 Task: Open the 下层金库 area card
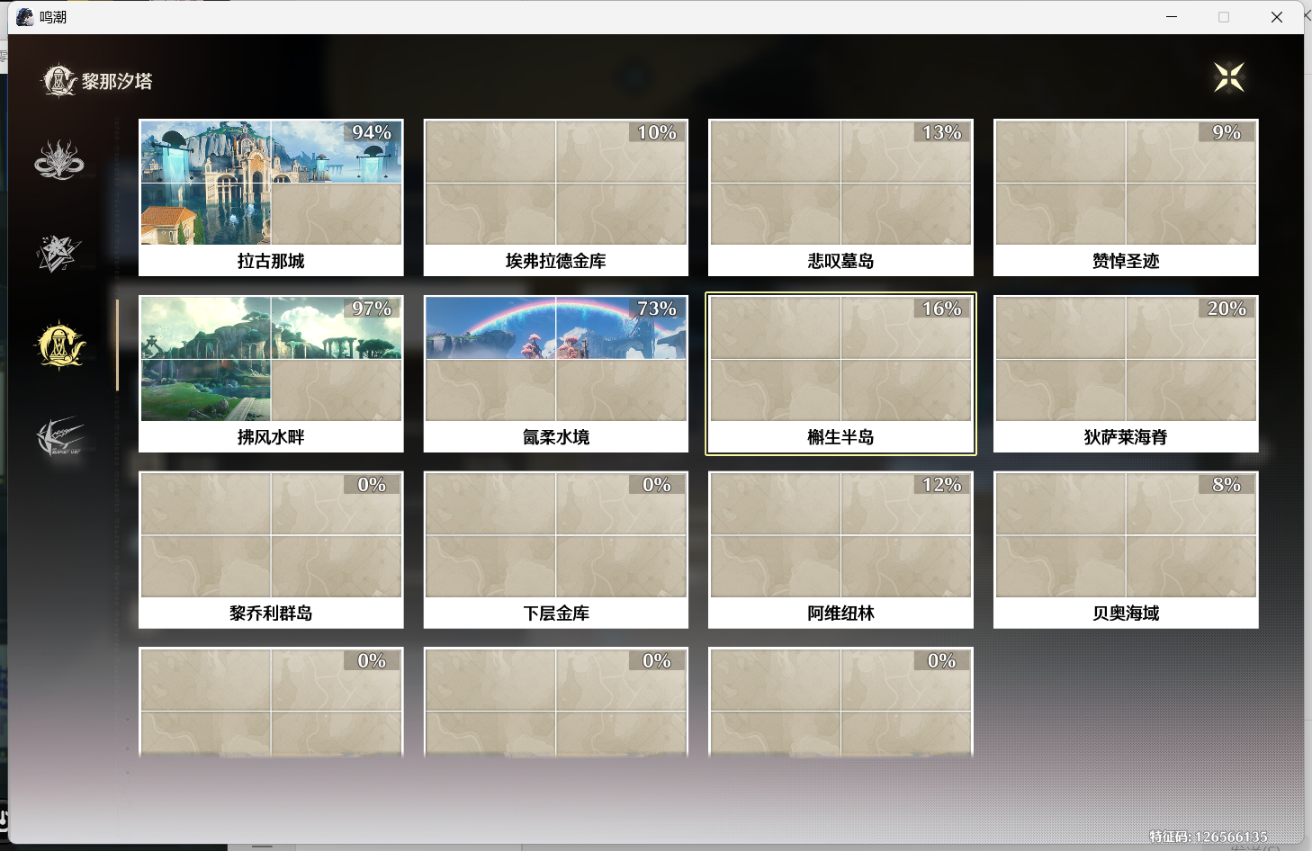555,550
